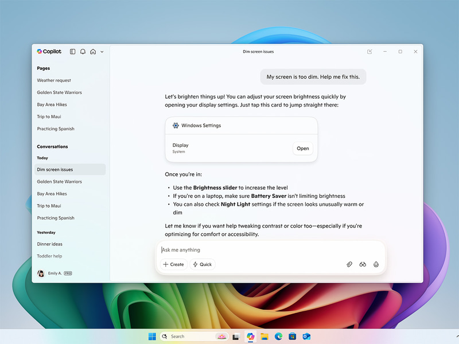459x344 pixels.
Task: Minimize the Copilot window
Action: tap(385, 52)
